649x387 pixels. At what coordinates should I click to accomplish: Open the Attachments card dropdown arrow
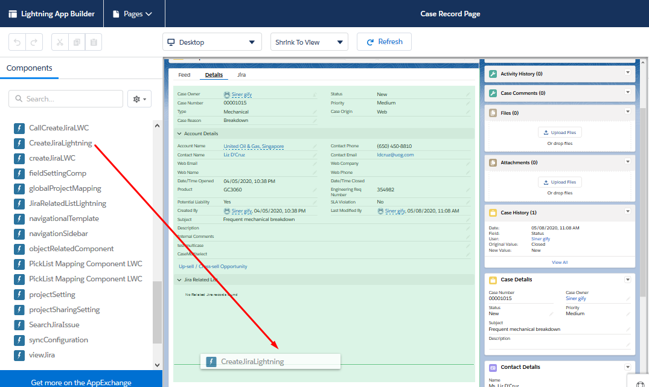(x=627, y=161)
